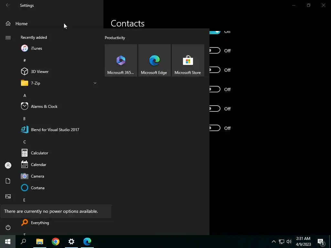Screen dimensions: 331x248
Task: Open the Microsoft Store tile
Action: 188,60
